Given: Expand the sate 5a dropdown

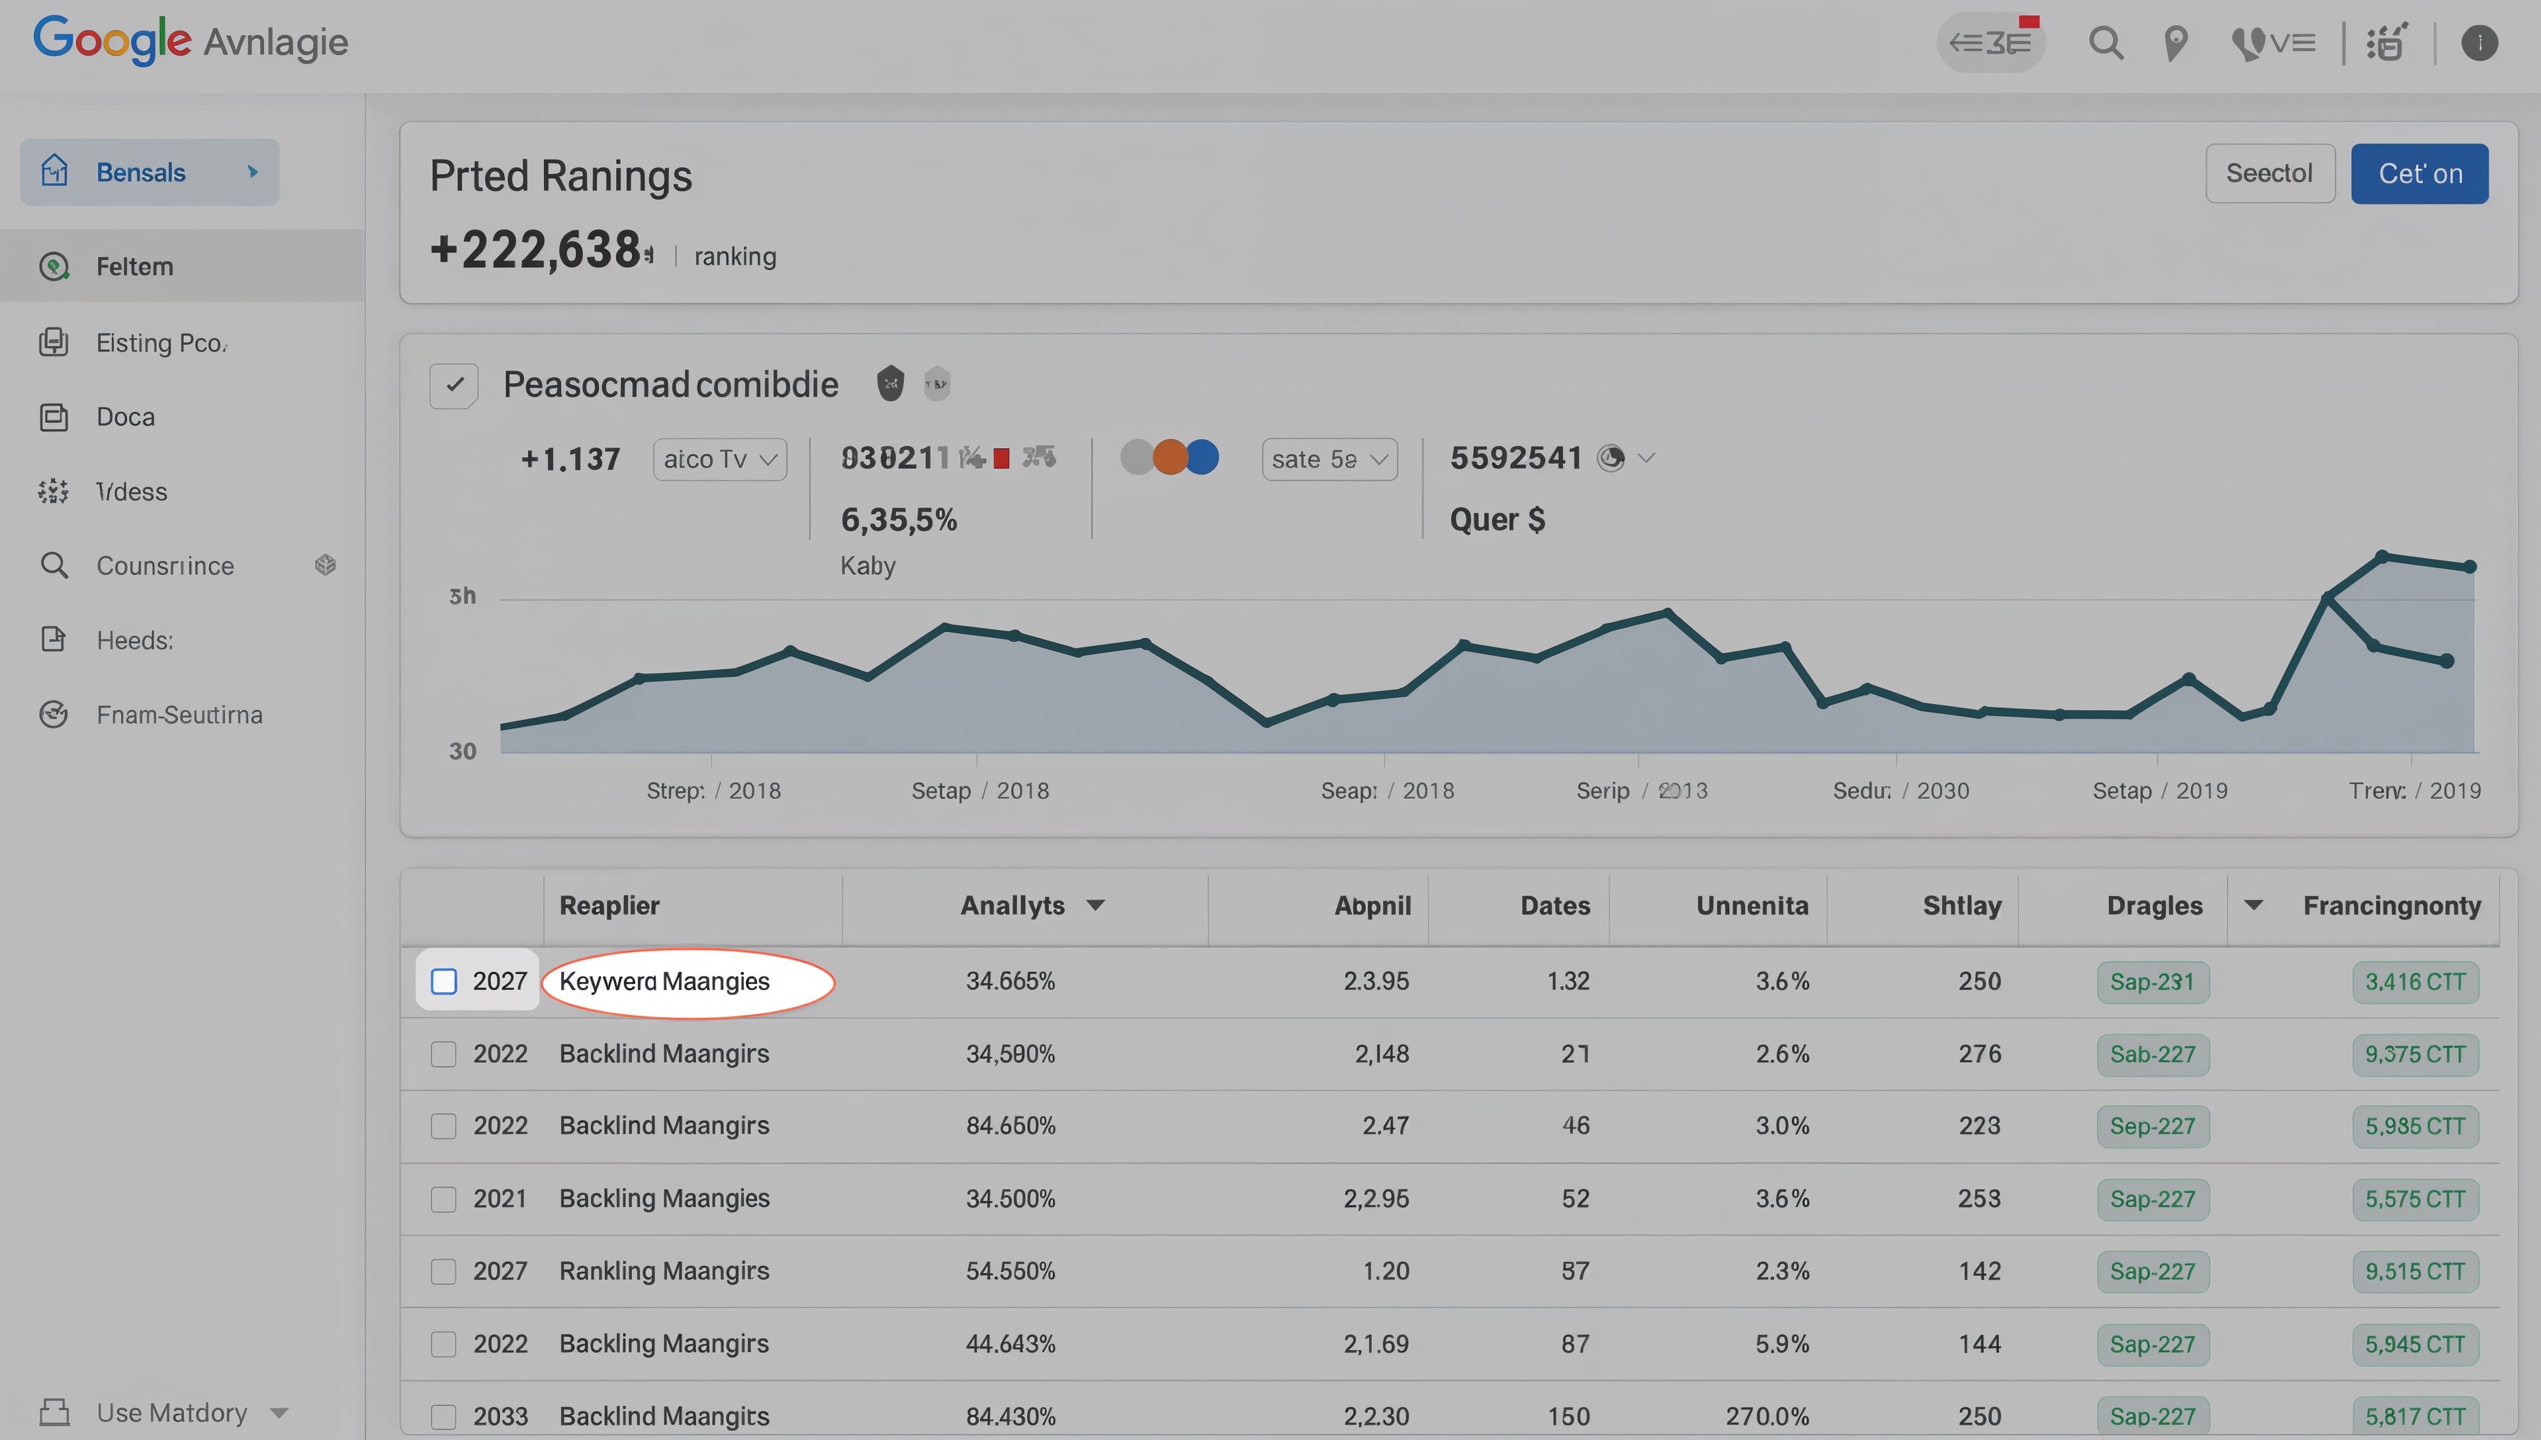Looking at the screenshot, I should click(x=1329, y=458).
